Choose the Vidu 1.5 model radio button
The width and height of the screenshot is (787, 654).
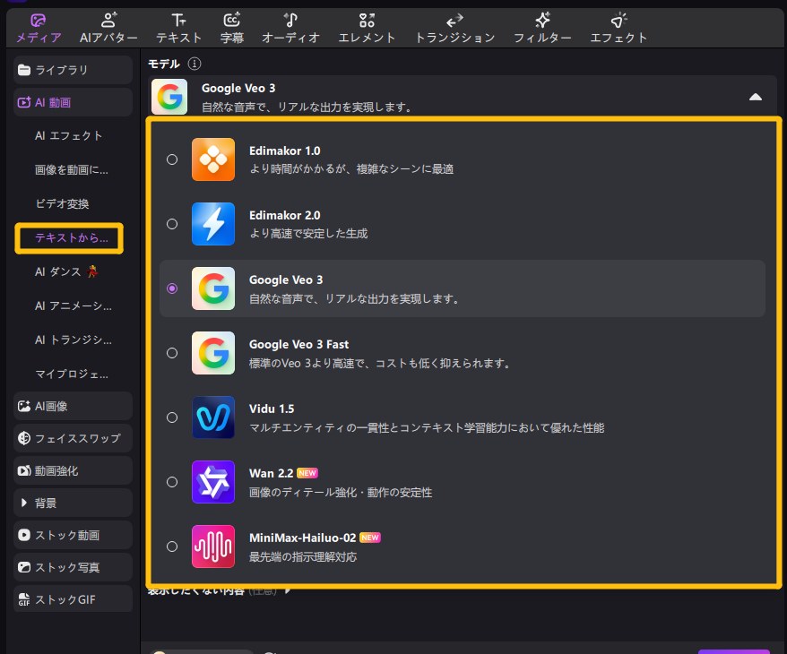[172, 417]
